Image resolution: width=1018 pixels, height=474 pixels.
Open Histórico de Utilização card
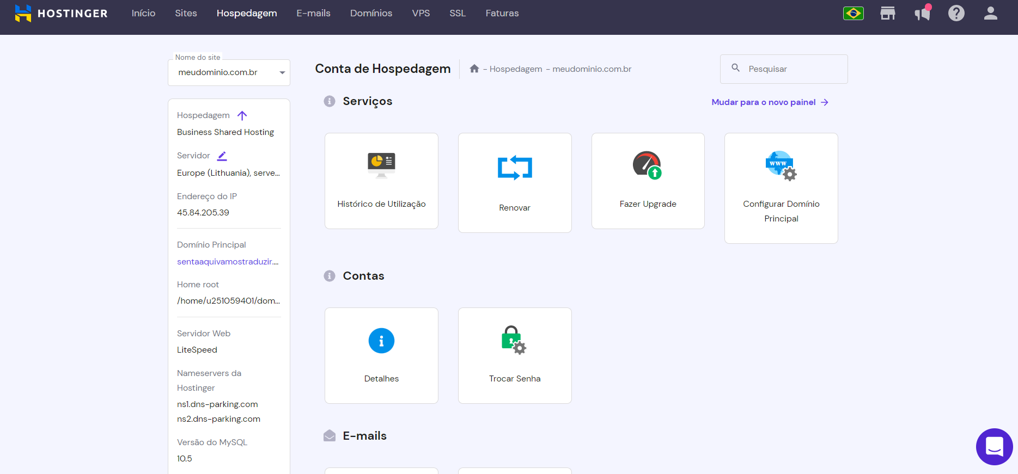(381, 181)
